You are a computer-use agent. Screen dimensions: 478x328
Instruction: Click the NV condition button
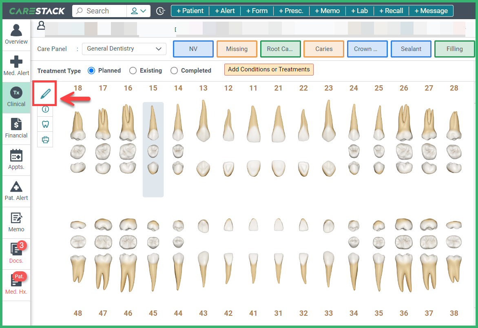[193, 49]
